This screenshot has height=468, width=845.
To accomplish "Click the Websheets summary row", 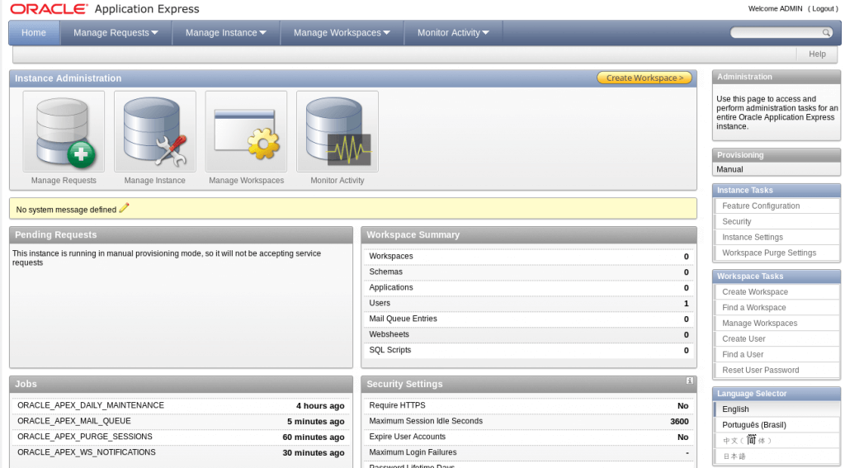I will click(x=529, y=334).
